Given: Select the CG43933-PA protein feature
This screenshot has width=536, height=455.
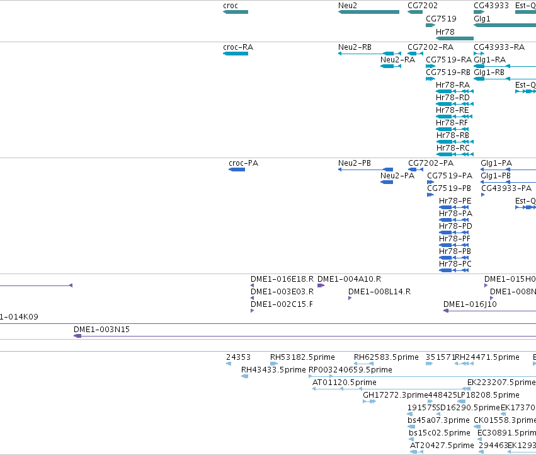Looking at the screenshot, I should tap(483, 195).
